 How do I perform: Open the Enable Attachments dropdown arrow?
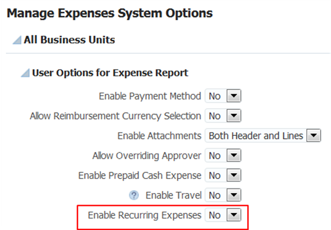pos(313,136)
